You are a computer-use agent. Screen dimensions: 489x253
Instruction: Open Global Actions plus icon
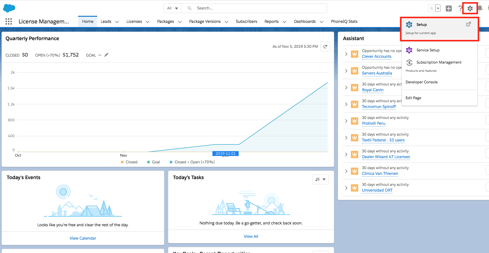point(449,9)
